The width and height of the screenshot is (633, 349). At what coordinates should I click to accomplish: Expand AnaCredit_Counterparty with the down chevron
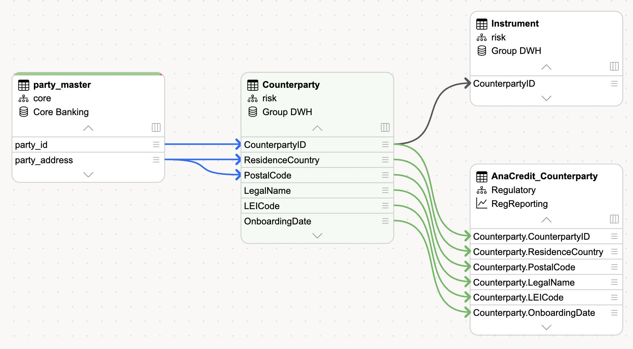tap(546, 327)
